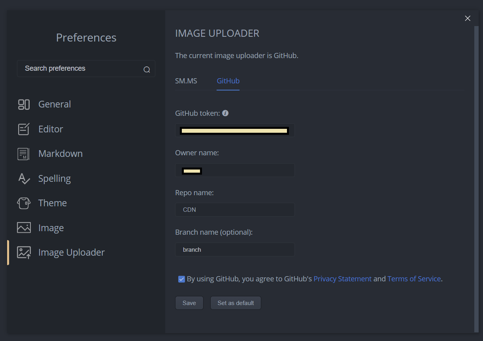Viewport: 483px width, 341px height.
Task: Click the Image picture icon
Action: pyautogui.click(x=24, y=228)
